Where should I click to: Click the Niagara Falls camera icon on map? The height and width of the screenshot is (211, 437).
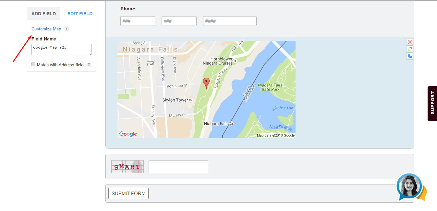231,124
